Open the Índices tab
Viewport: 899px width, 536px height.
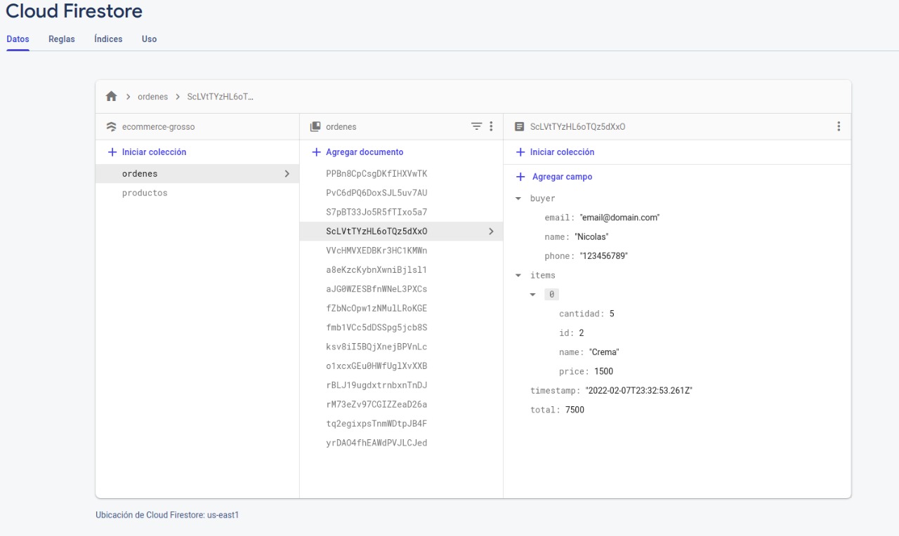pyautogui.click(x=108, y=39)
